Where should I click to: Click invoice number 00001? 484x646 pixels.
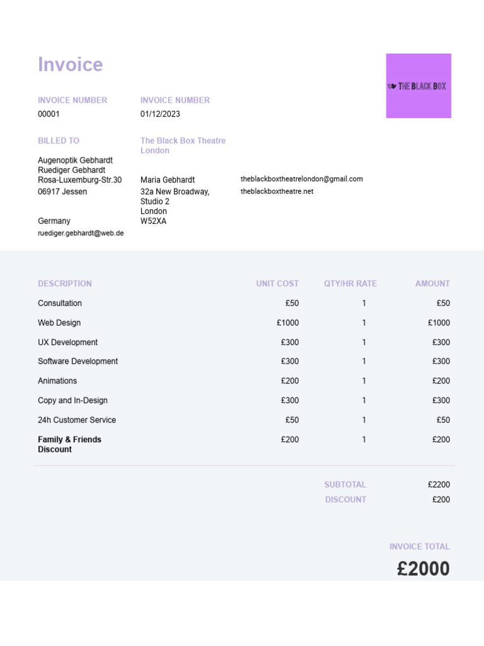click(x=49, y=114)
